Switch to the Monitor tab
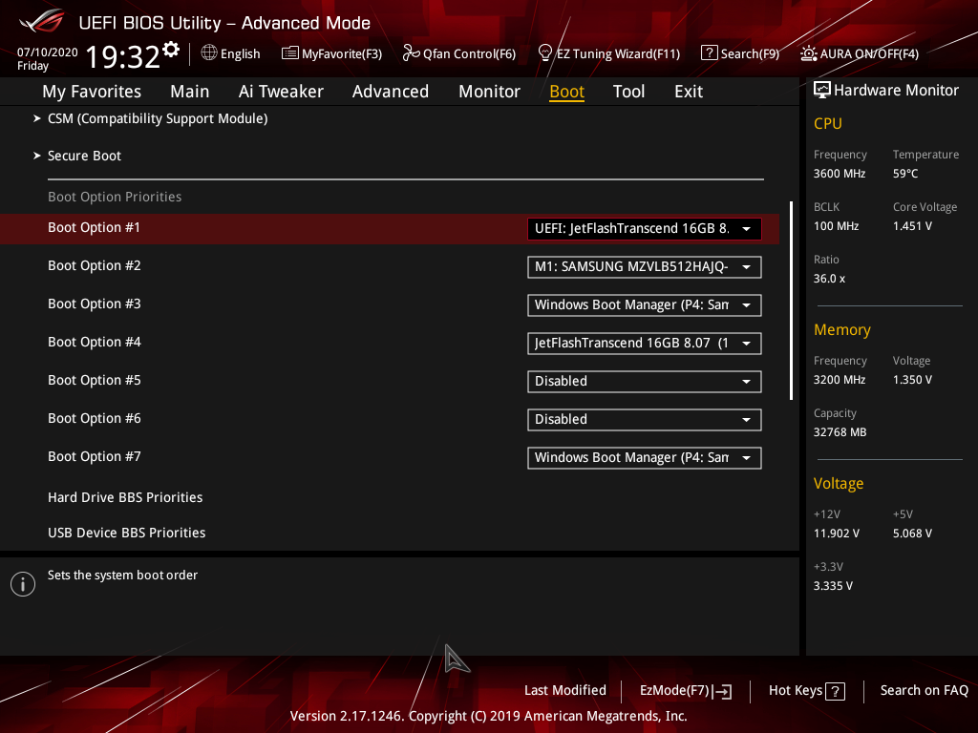978x733 pixels. pos(490,92)
